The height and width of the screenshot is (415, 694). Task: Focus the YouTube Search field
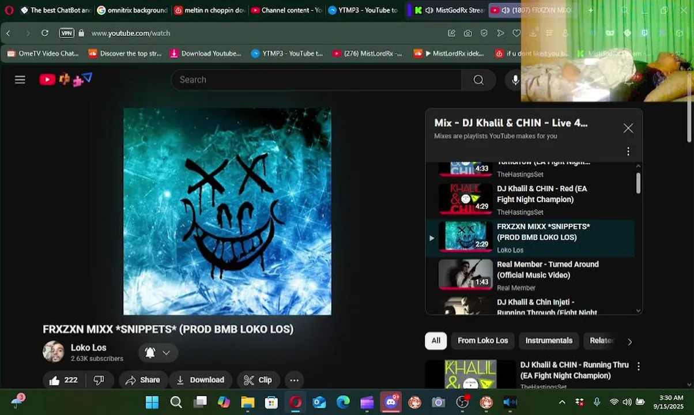[316, 80]
